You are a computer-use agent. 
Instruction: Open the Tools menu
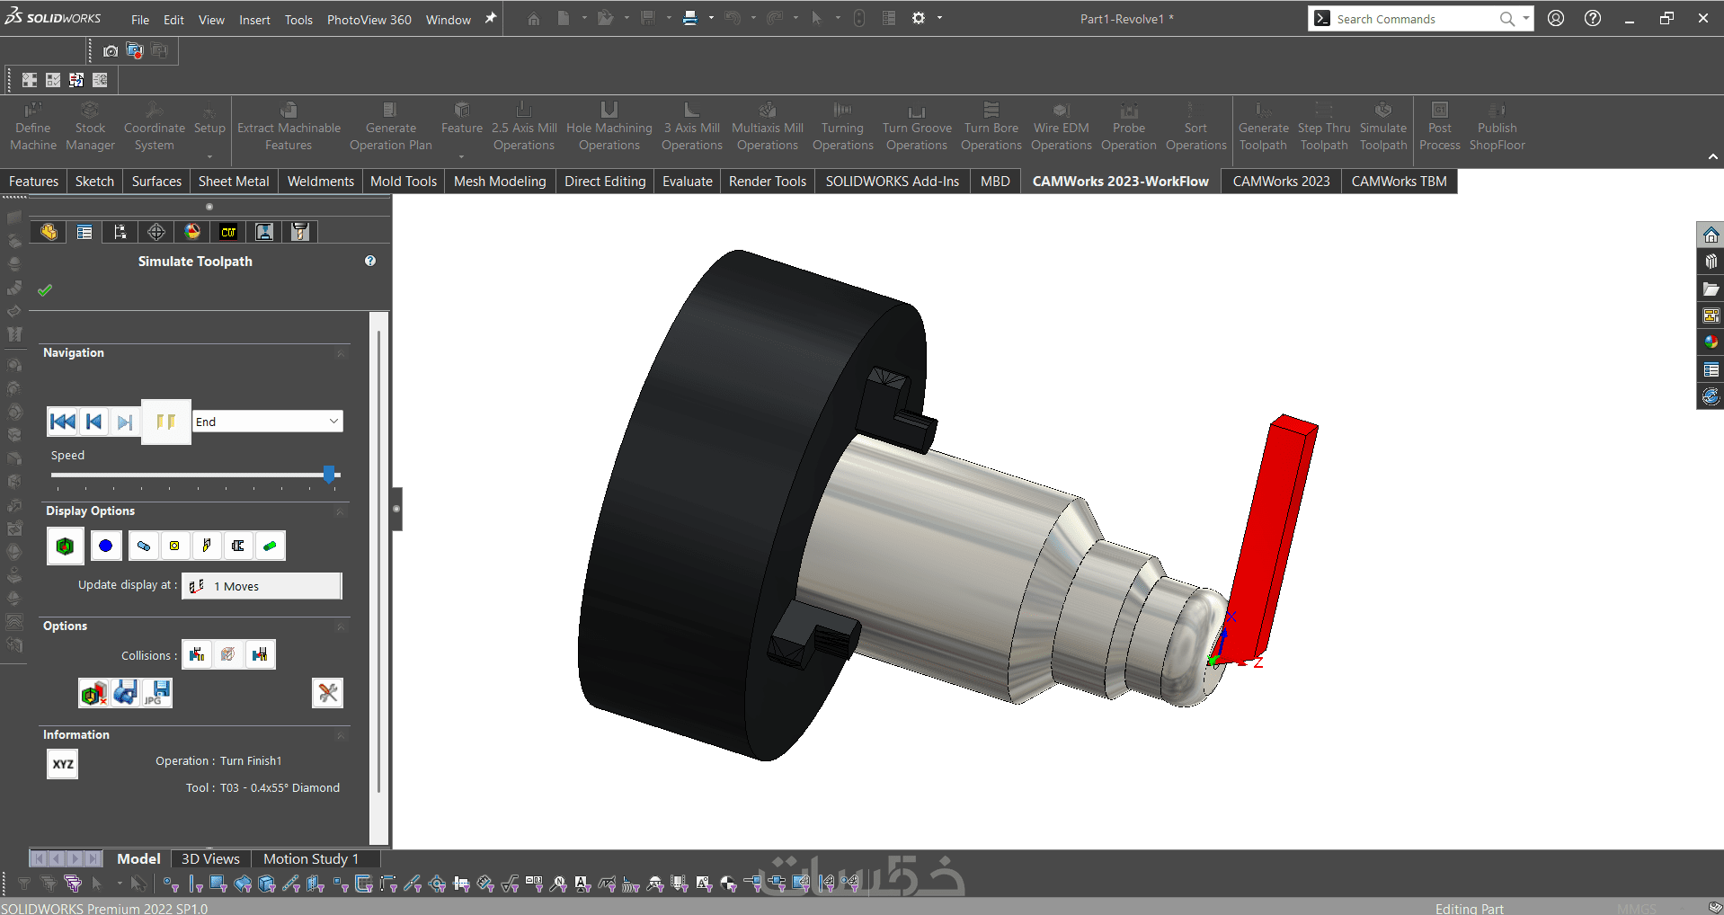[298, 20]
